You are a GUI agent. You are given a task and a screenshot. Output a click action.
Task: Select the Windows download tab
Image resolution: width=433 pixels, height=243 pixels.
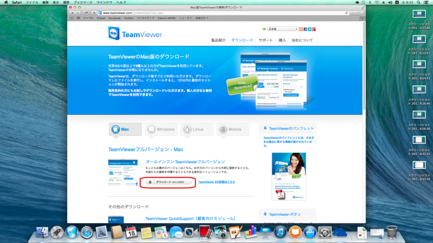161,129
